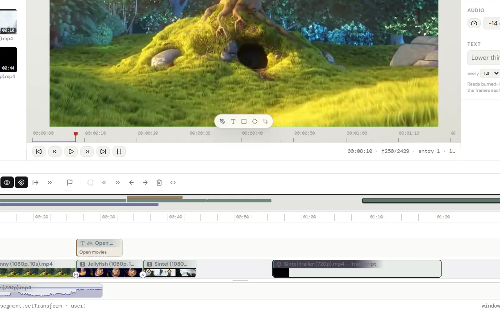Image resolution: width=500 pixels, height=312 pixels.
Task: Click the T icon on Open movies clip
Action: [83, 243]
